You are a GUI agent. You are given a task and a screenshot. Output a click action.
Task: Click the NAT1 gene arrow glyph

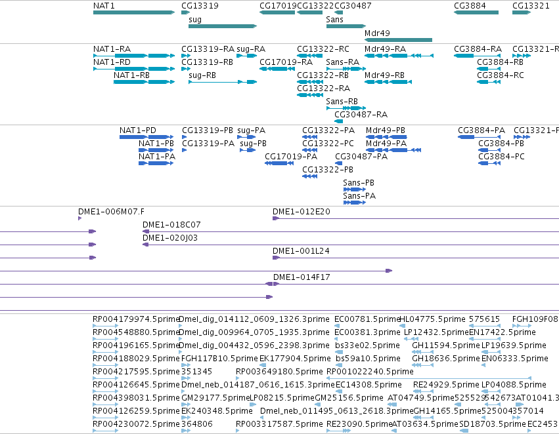134,12
